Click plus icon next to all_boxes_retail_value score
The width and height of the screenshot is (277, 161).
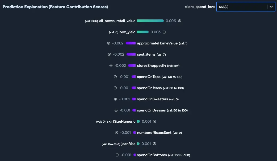coord(180,21)
